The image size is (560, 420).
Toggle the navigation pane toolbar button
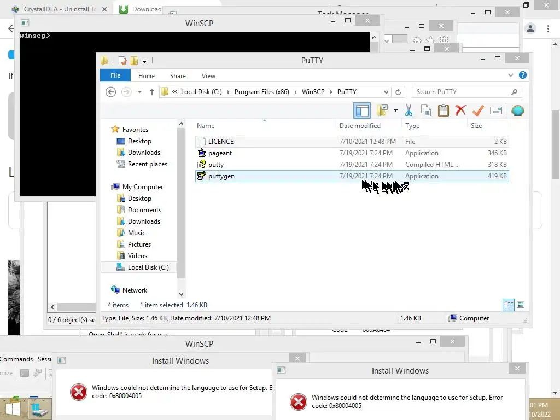tap(362, 110)
